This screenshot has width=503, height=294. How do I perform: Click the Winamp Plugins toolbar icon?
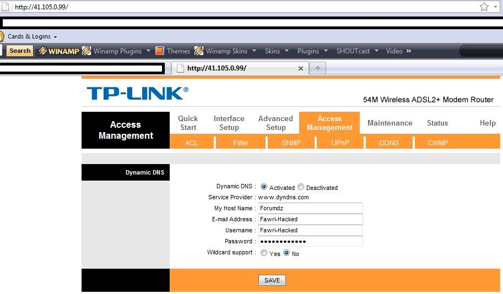(x=86, y=51)
